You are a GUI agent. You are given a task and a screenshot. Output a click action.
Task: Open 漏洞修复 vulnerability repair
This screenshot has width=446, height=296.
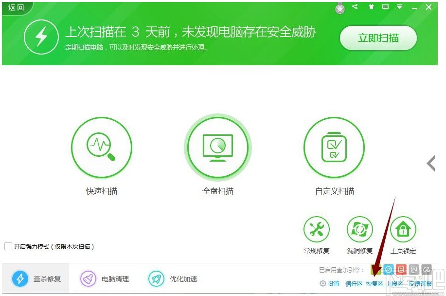[359, 229]
